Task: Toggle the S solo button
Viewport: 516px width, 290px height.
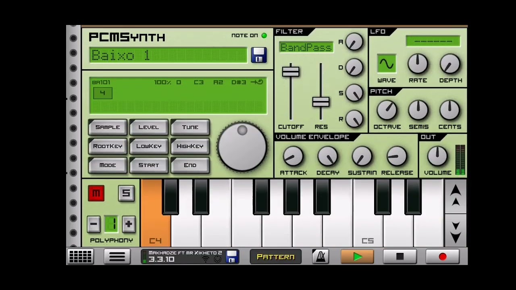Action: [126, 193]
